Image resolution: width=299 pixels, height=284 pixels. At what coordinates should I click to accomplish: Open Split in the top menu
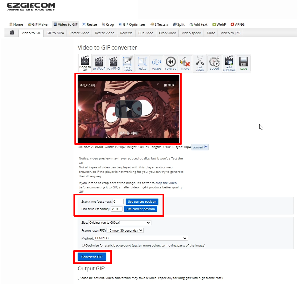click(179, 24)
